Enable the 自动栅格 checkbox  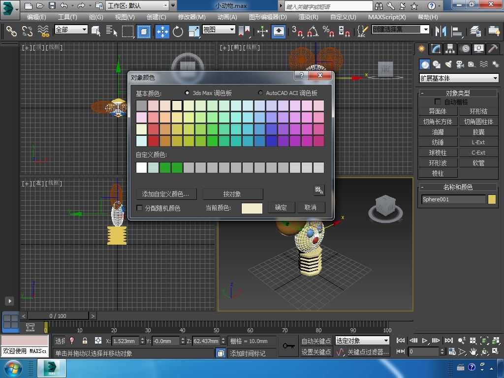pos(438,101)
